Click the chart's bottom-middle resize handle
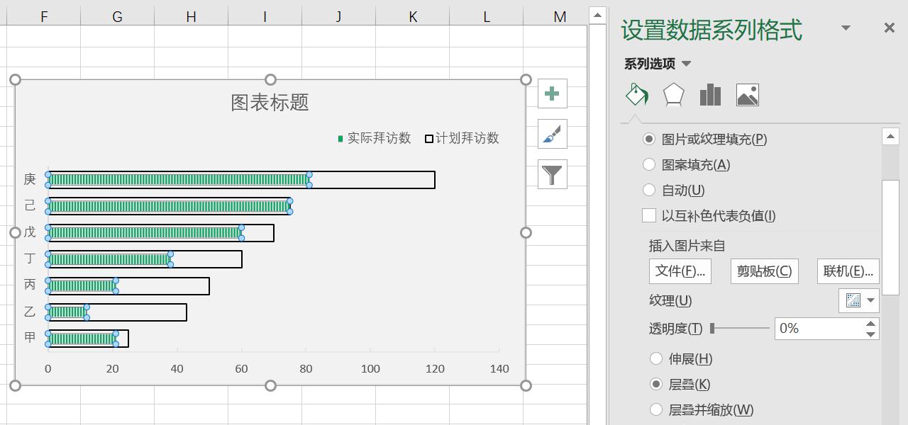The image size is (908, 425). [x=270, y=385]
